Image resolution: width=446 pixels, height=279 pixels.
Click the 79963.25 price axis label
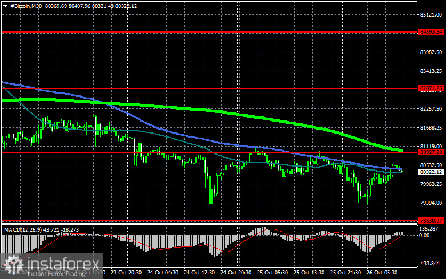[x=431, y=184]
